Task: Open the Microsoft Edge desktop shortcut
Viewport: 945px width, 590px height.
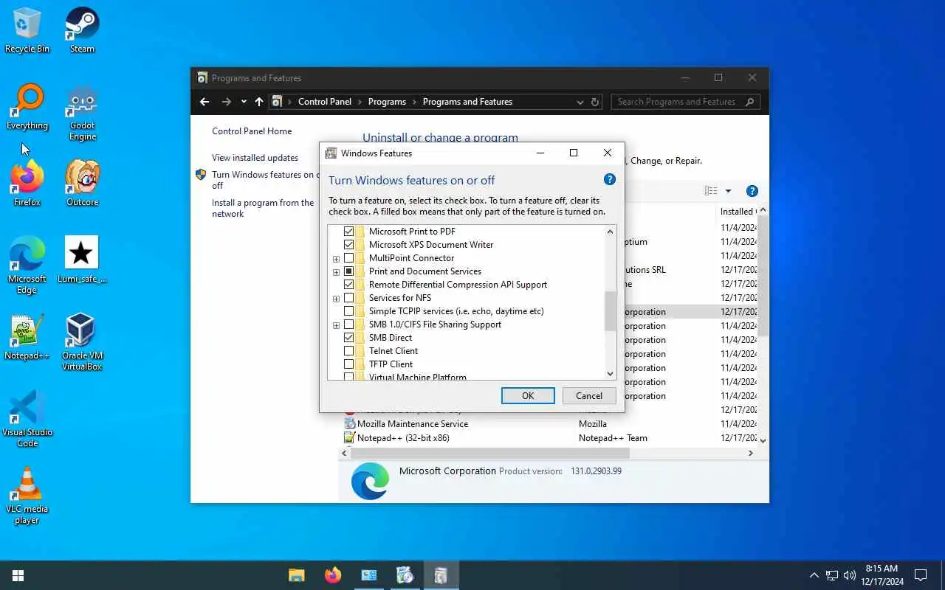Action: [27, 265]
